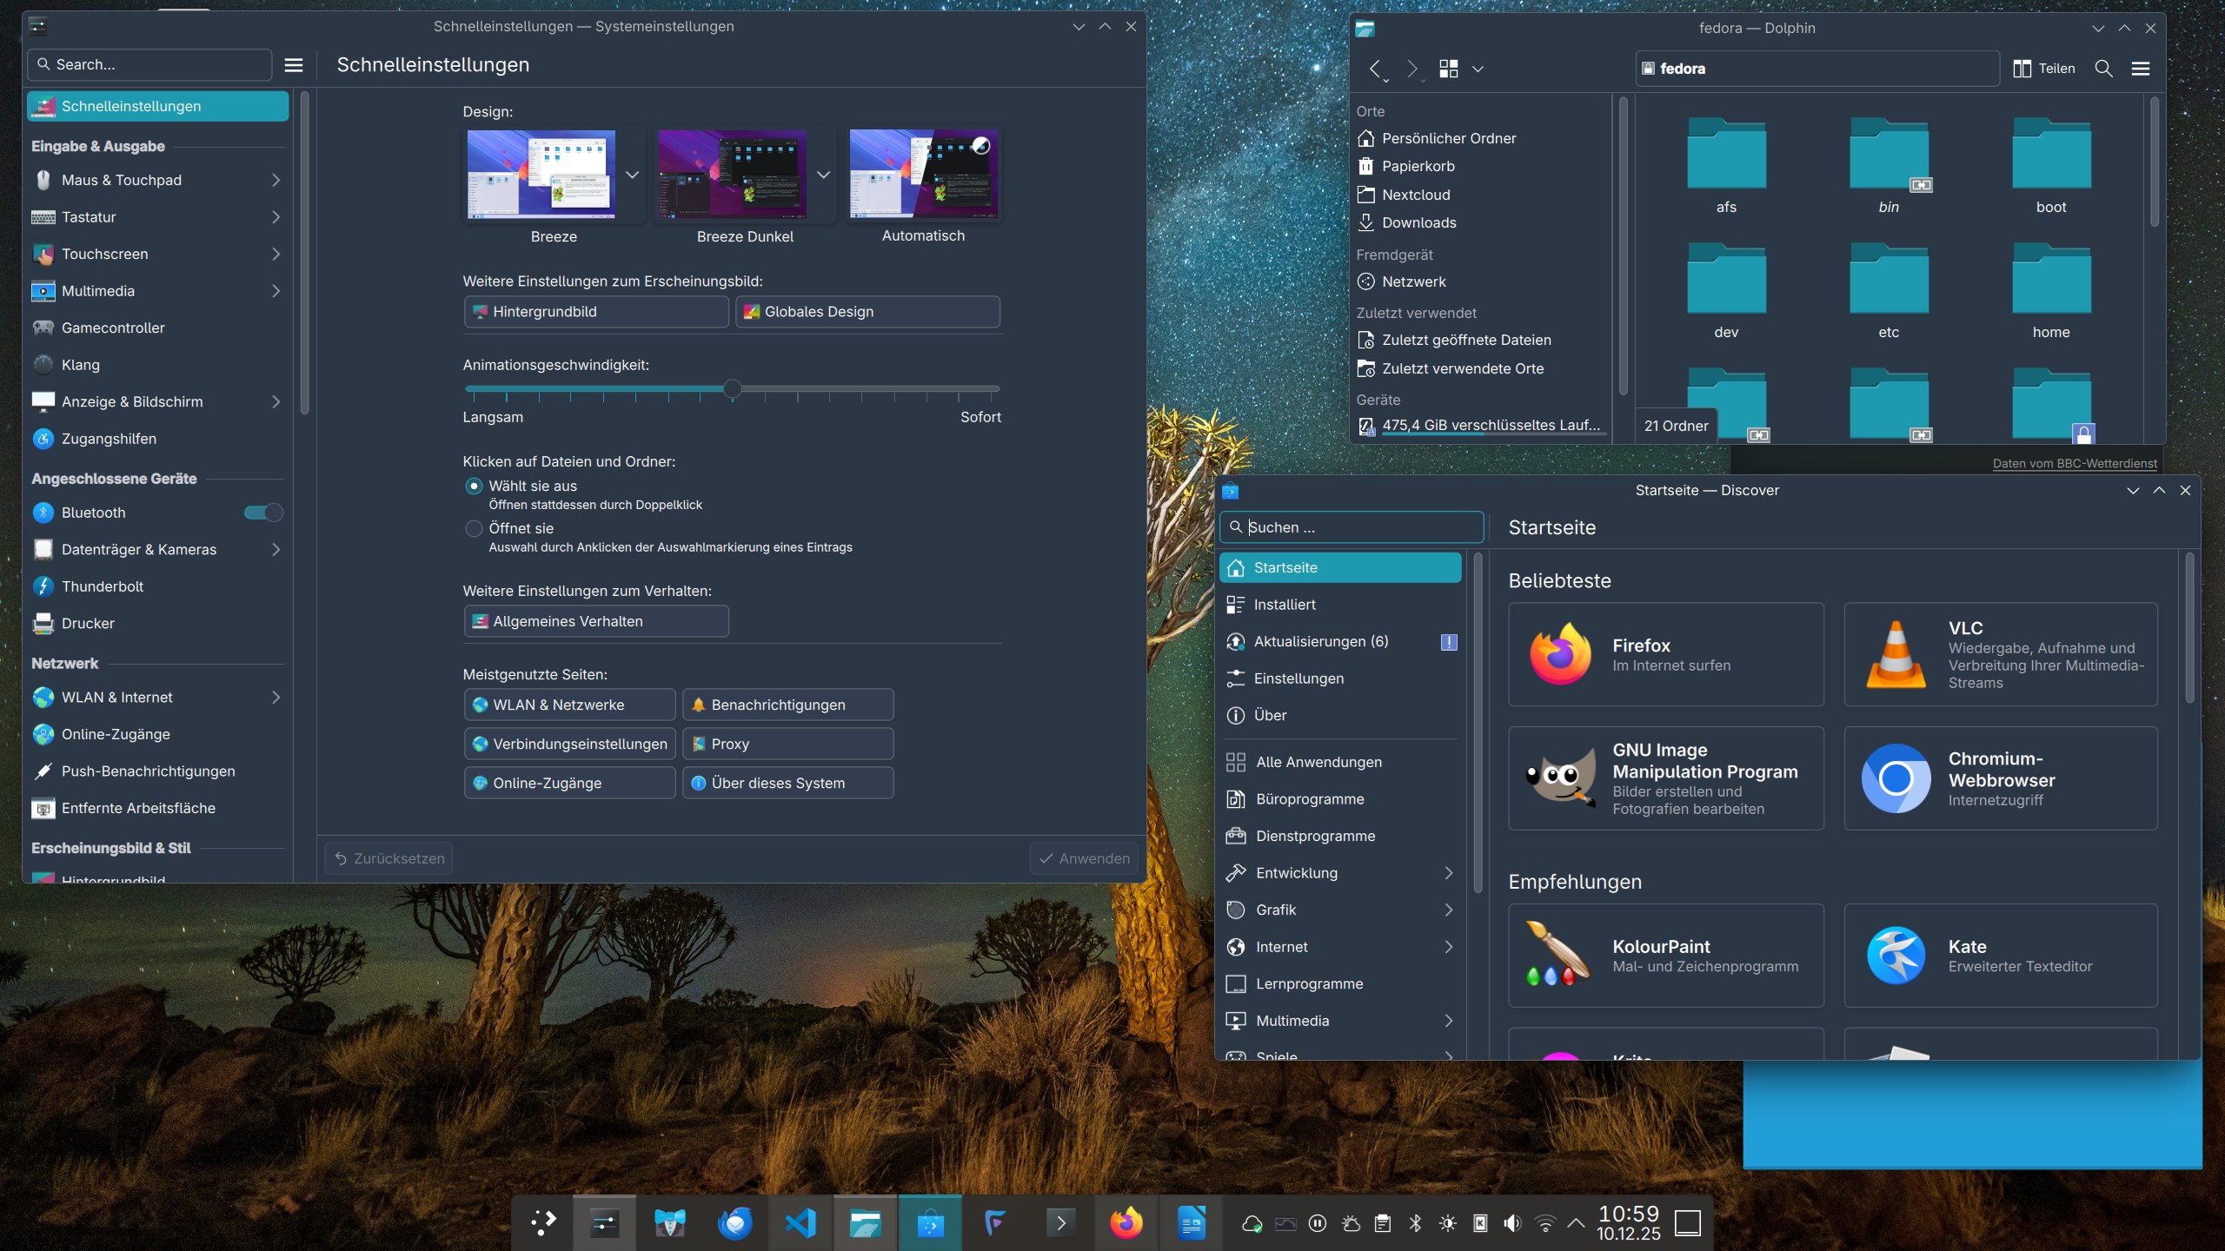Click Dolphin's search magnifier icon
2225x1251 pixels.
(x=2103, y=69)
